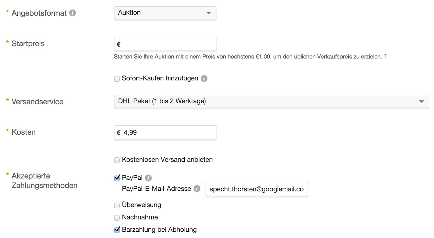Click info icon next to Angebotsformat

73,13
